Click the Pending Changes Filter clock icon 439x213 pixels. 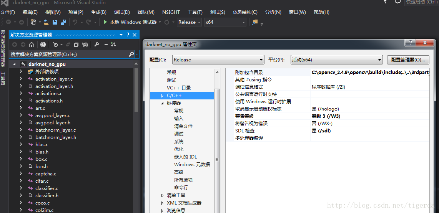[x=55, y=45]
